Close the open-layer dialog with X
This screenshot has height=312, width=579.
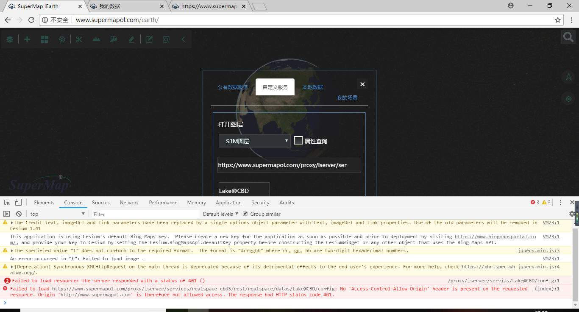[x=362, y=84]
